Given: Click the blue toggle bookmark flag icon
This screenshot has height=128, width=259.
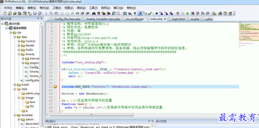Looking at the screenshot, I should (x=156, y=13).
